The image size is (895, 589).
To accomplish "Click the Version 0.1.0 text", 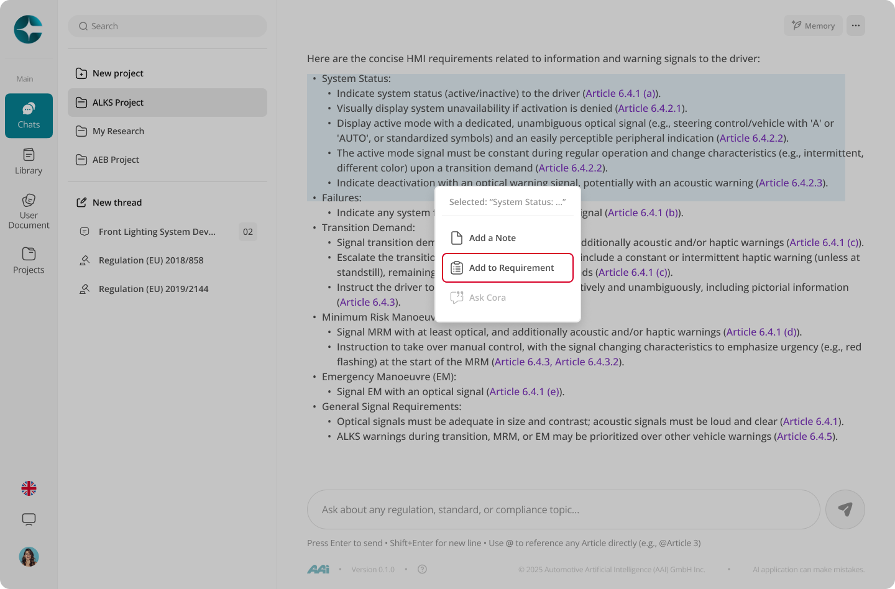I will coord(373,570).
